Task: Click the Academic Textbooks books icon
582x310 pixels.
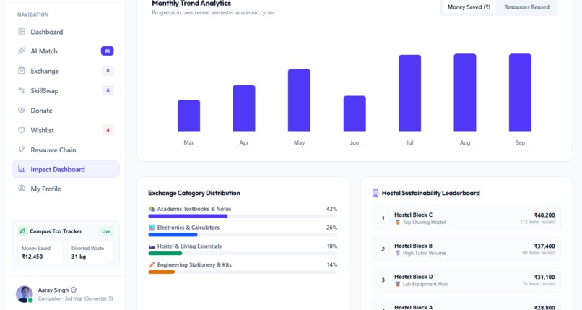Action: click(152, 209)
